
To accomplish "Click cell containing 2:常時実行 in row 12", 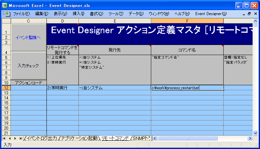I will click(x=63, y=88).
